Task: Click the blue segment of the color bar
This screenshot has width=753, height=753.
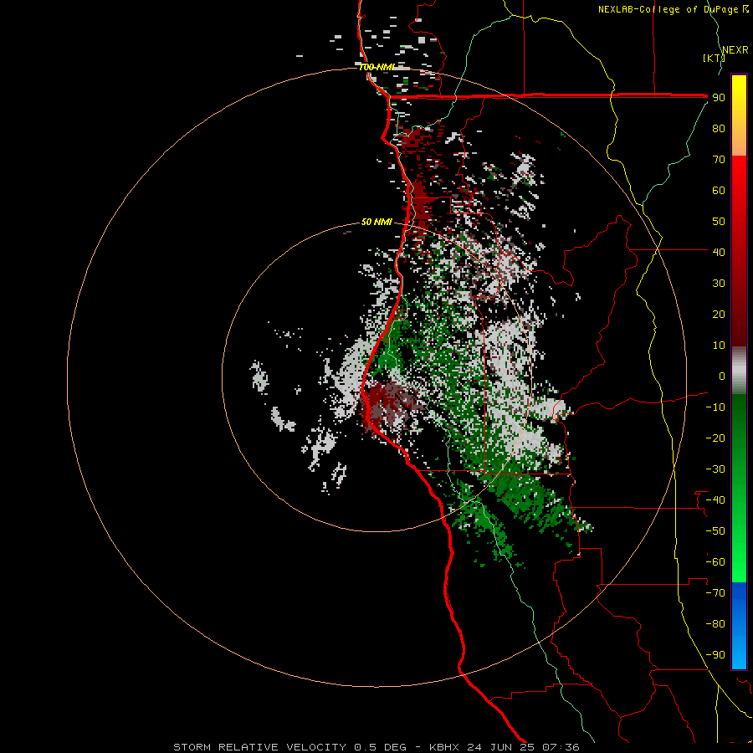Action: coord(739,626)
